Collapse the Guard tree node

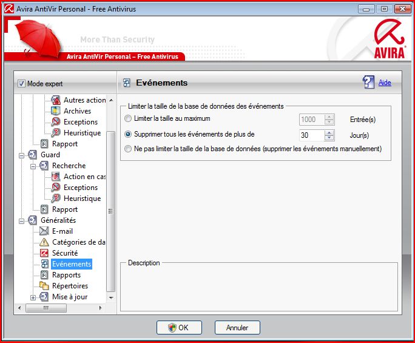(x=21, y=155)
